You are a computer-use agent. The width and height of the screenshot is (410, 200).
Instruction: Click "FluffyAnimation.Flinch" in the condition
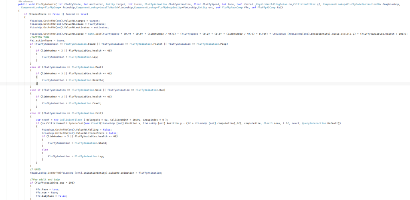pos(145,44)
